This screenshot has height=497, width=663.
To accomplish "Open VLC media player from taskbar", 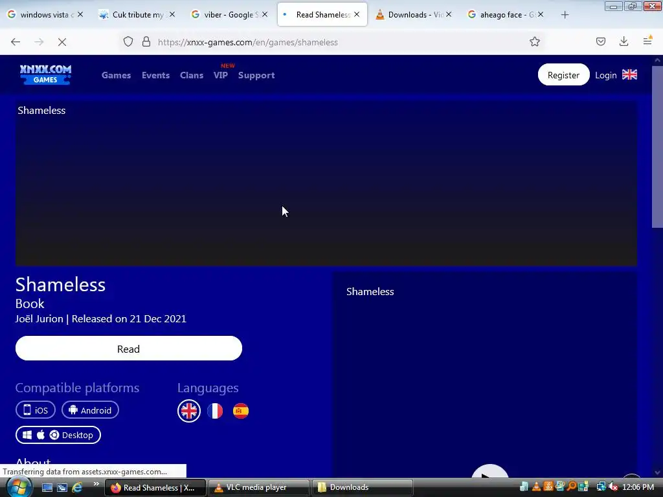I will (258, 487).
